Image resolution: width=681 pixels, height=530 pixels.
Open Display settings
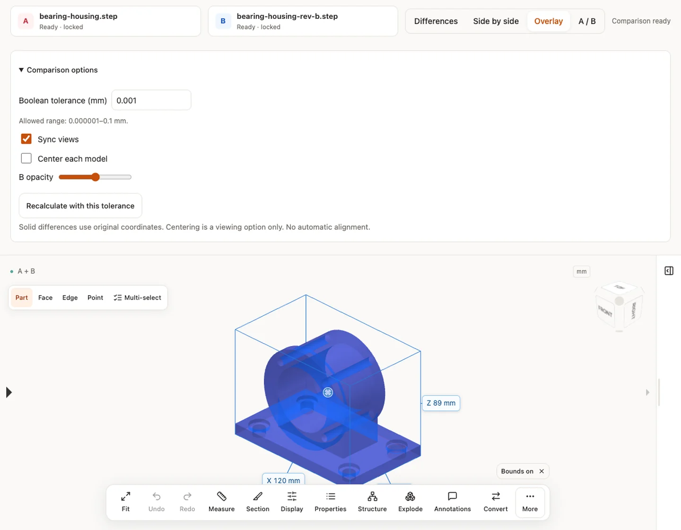click(292, 502)
